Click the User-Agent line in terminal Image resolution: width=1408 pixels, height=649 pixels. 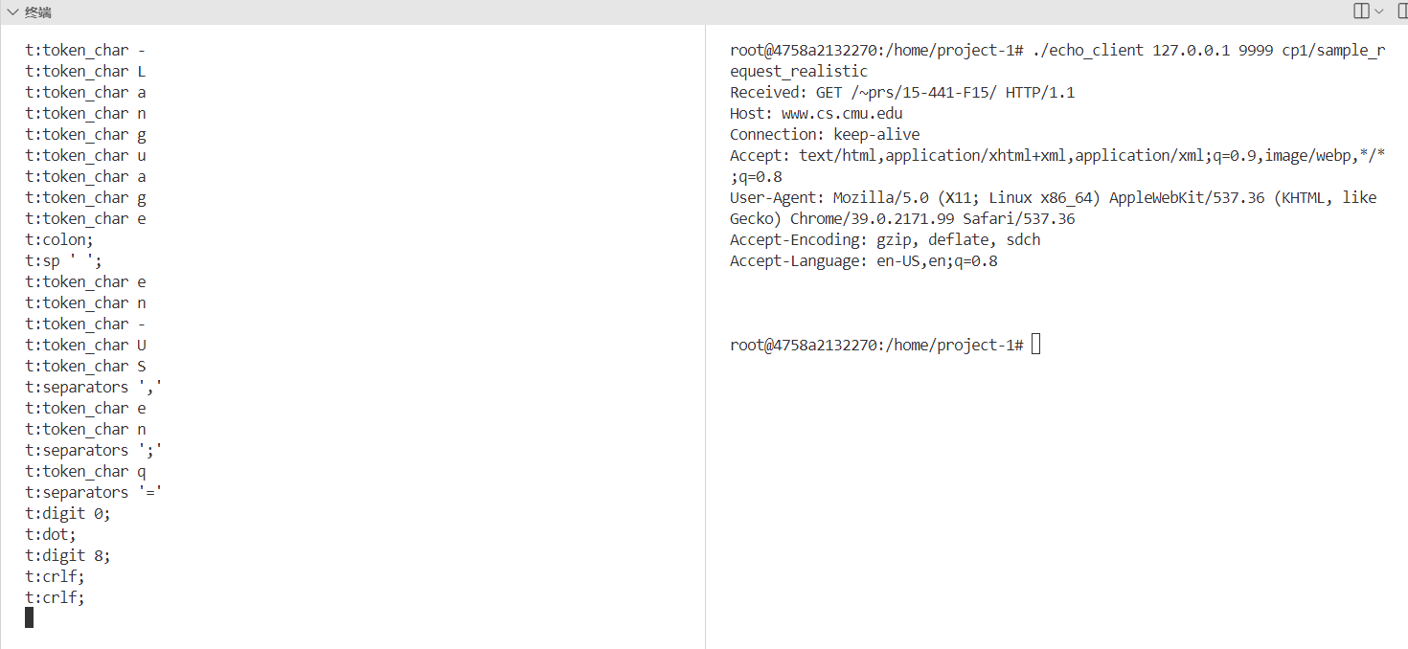point(1053,197)
